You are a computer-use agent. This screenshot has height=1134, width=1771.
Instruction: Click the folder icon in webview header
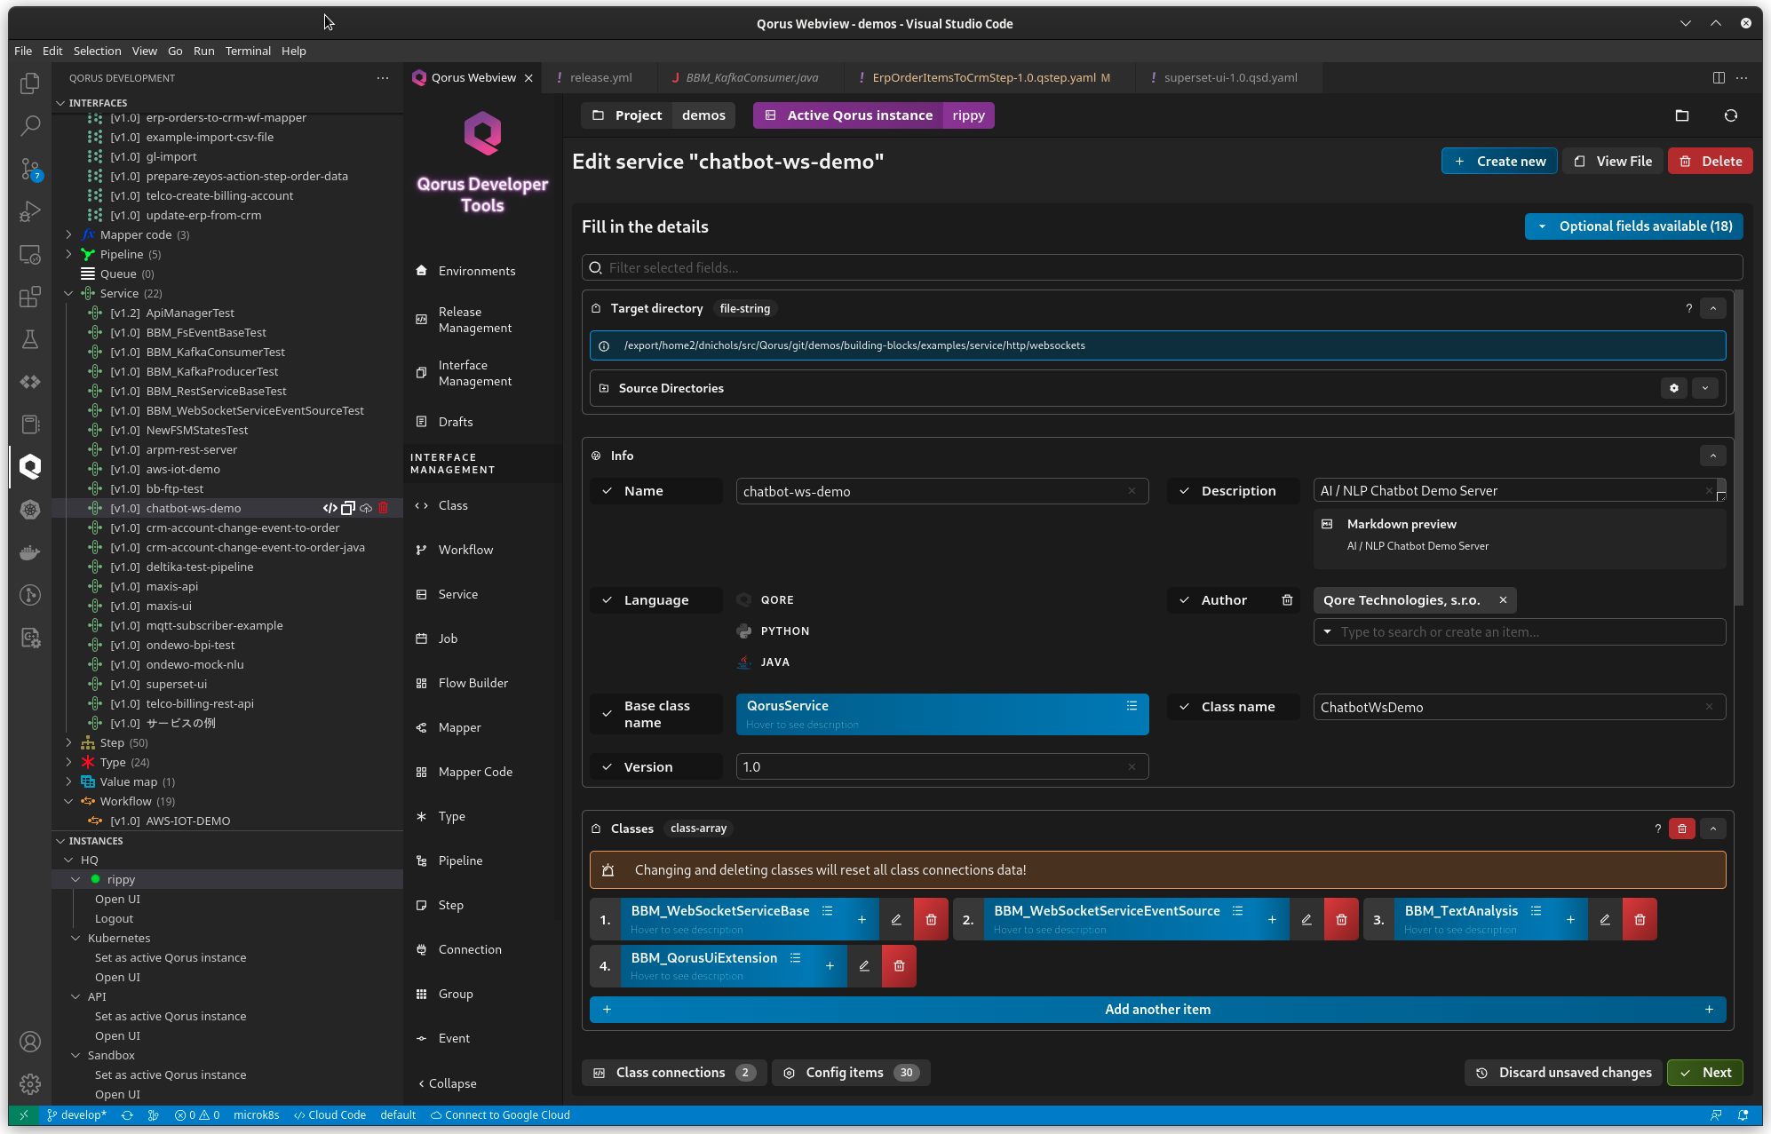pyautogui.click(x=1681, y=115)
